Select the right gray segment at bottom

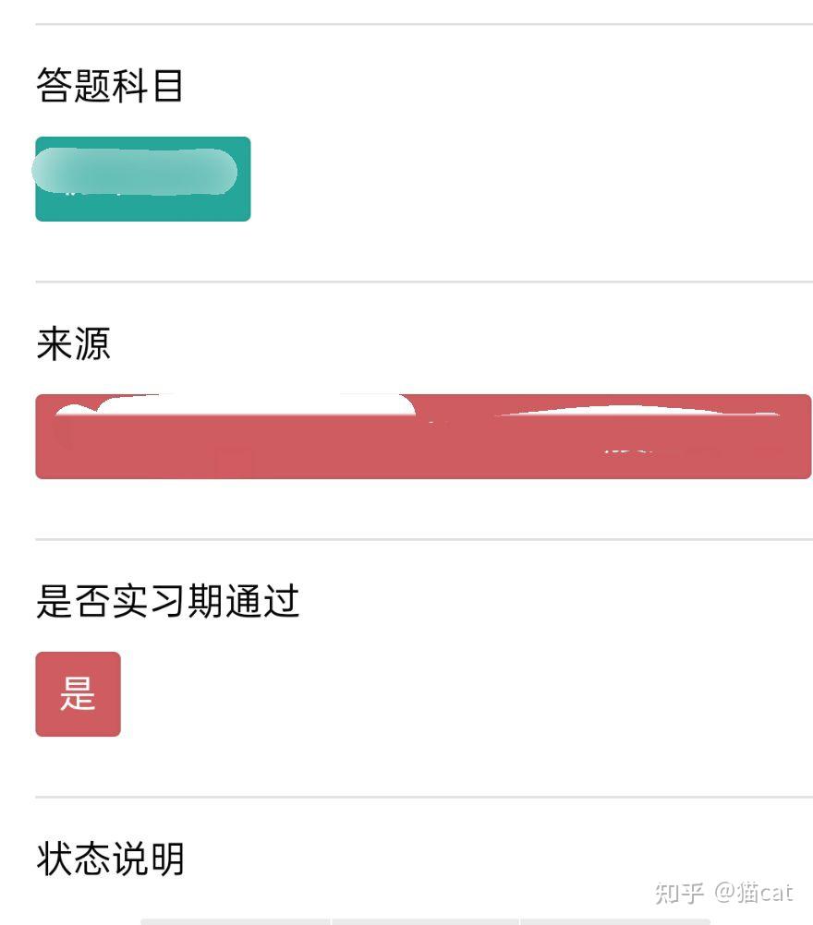click(615, 921)
